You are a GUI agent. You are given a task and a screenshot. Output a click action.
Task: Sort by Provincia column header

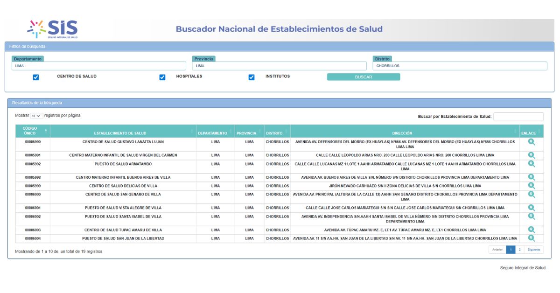coord(249,131)
